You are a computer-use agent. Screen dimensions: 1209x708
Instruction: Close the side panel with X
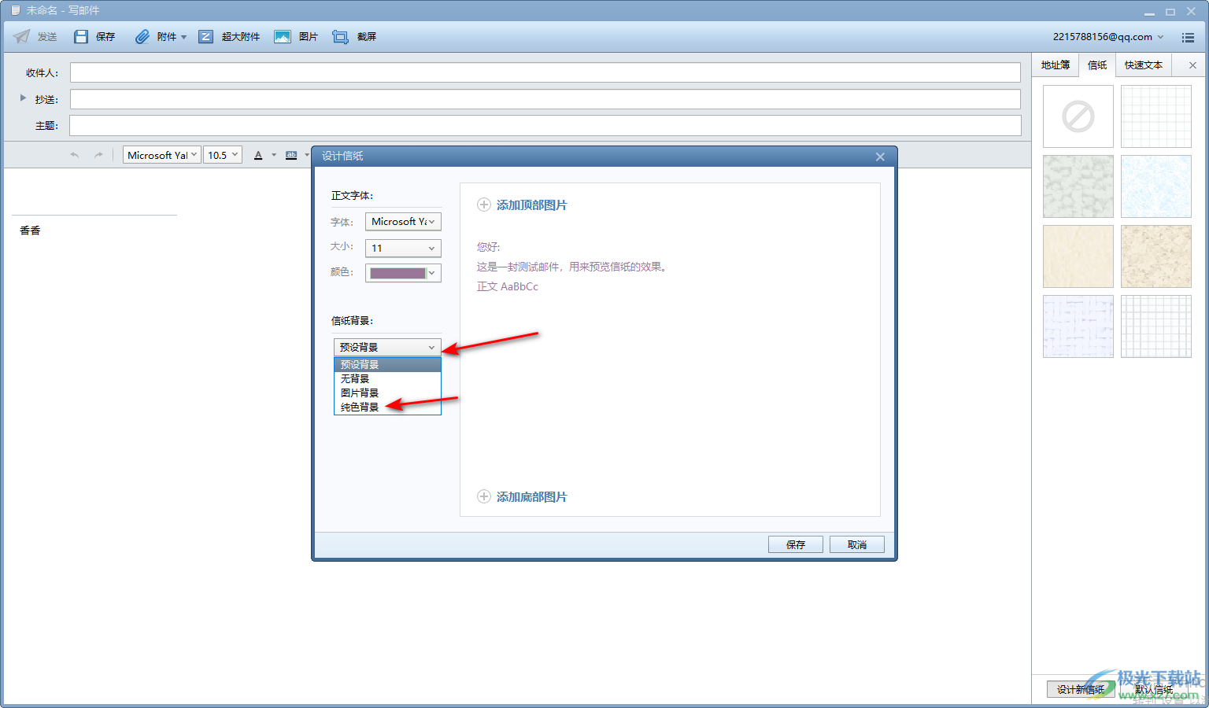(x=1192, y=65)
